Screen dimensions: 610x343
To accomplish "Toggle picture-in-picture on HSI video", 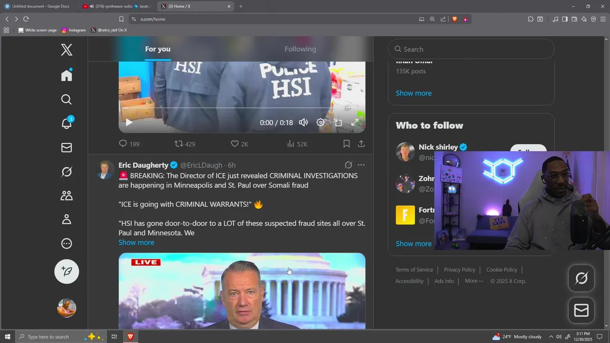I will 338,122.
